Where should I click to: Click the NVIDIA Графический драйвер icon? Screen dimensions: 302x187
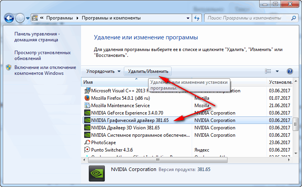(x=87, y=120)
